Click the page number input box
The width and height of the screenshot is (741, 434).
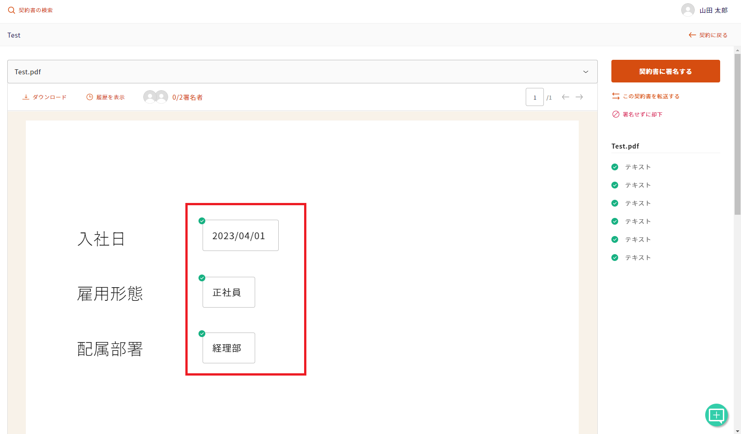(534, 97)
